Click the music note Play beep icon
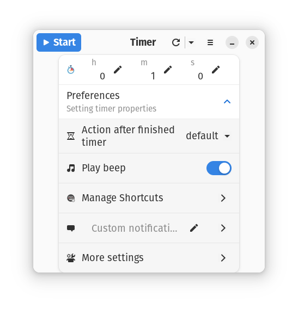298x309 pixels. [x=71, y=168]
